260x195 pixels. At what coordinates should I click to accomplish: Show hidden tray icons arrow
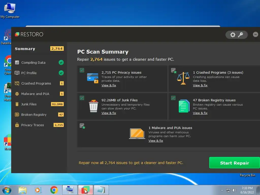click(222, 190)
